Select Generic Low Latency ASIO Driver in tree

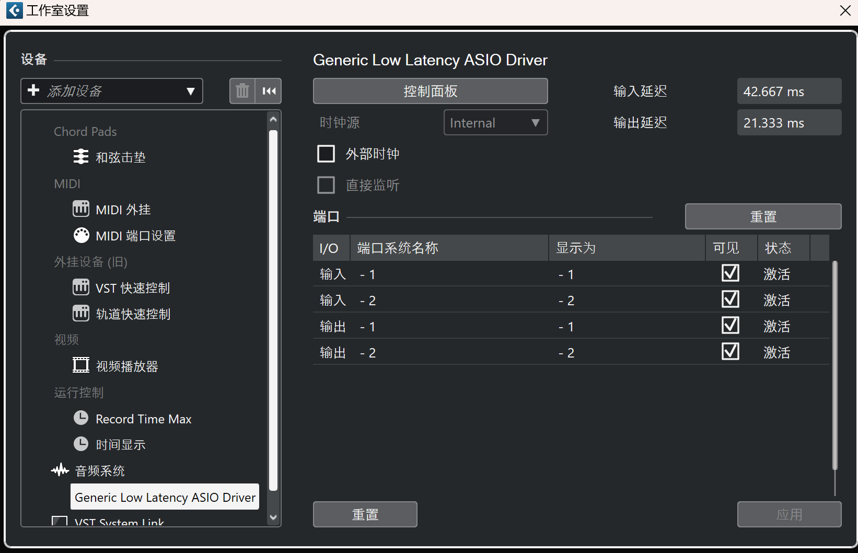pos(164,497)
